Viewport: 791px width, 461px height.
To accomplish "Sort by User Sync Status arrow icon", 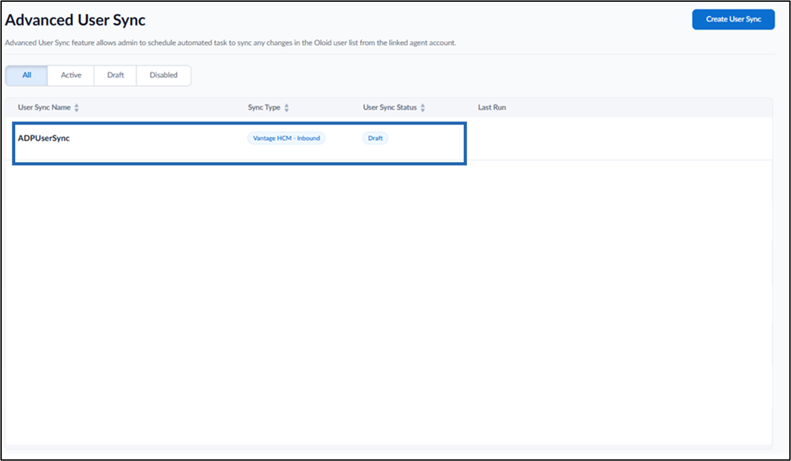I will tap(422, 107).
